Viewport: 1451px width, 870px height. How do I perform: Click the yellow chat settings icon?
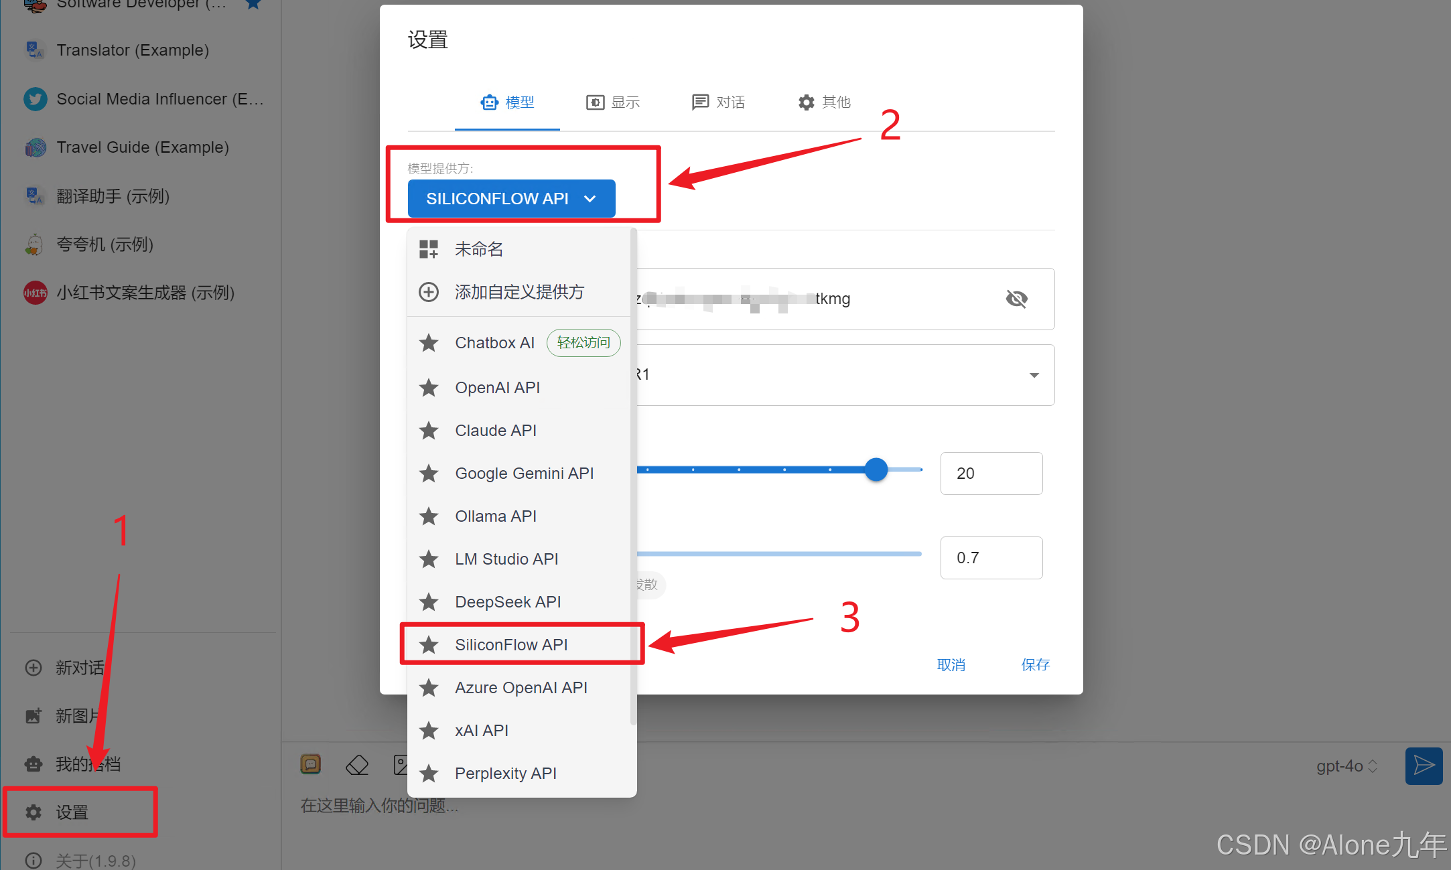point(311,764)
